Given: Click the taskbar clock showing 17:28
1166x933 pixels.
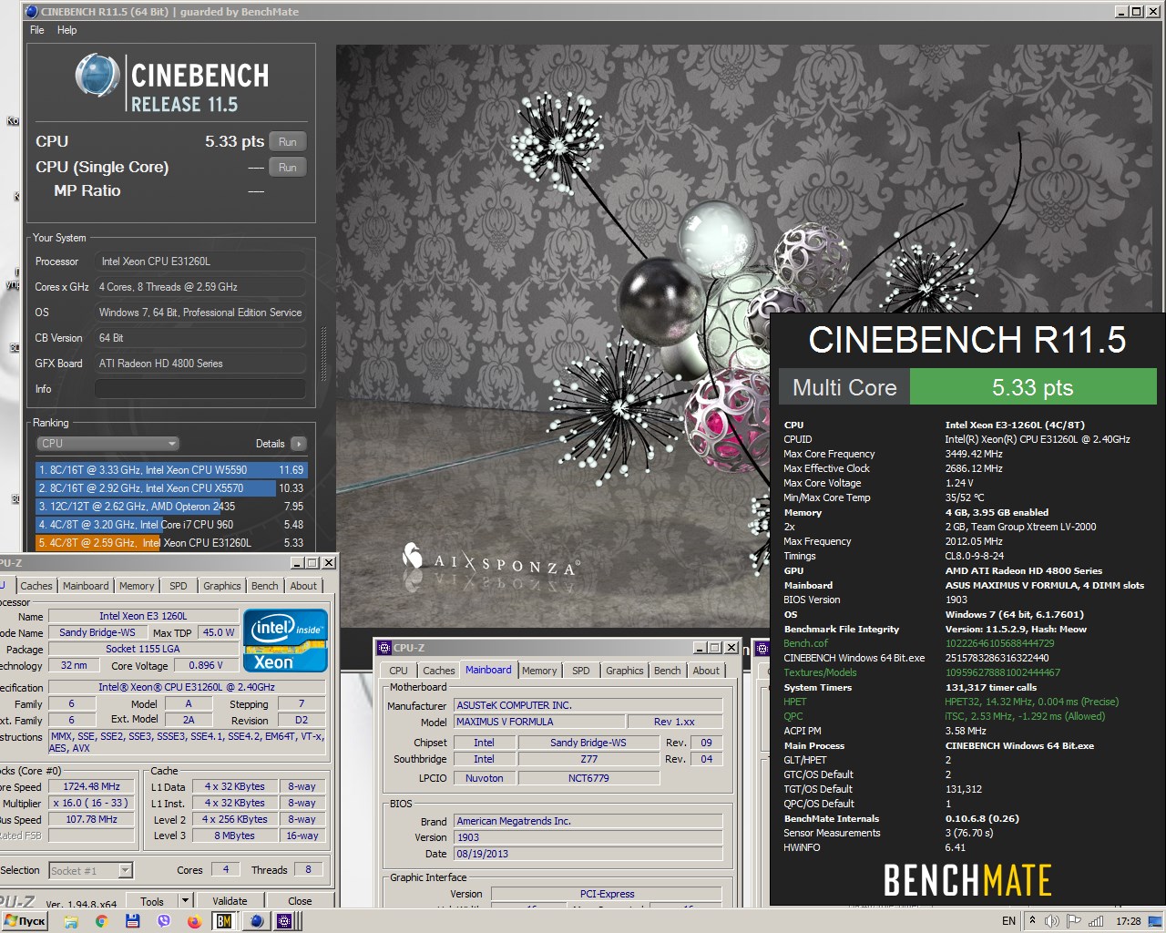Looking at the screenshot, I should [x=1128, y=921].
